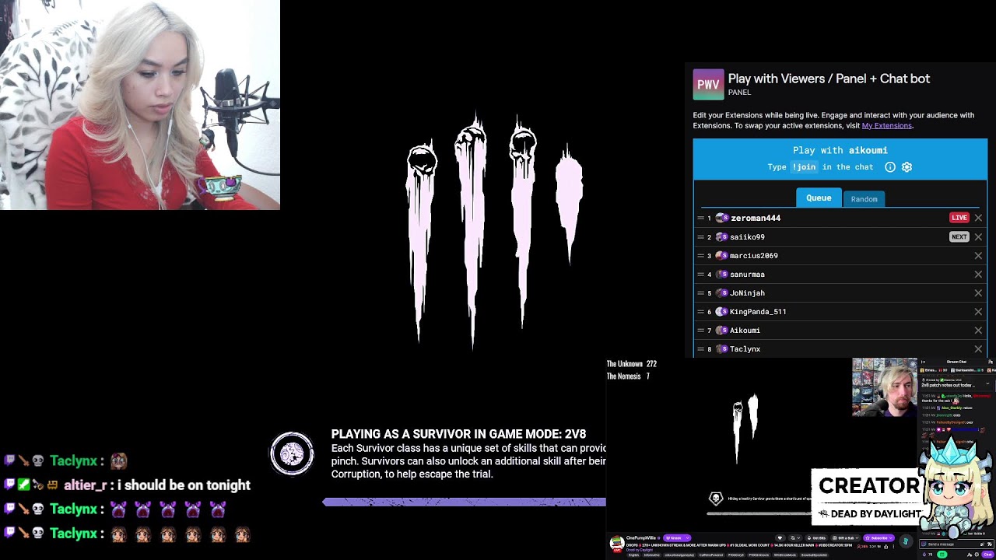Viewport: 996px width, 560px height.
Task: Remove KingPanda_511 from the queue
Action: [x=978, y=311]
